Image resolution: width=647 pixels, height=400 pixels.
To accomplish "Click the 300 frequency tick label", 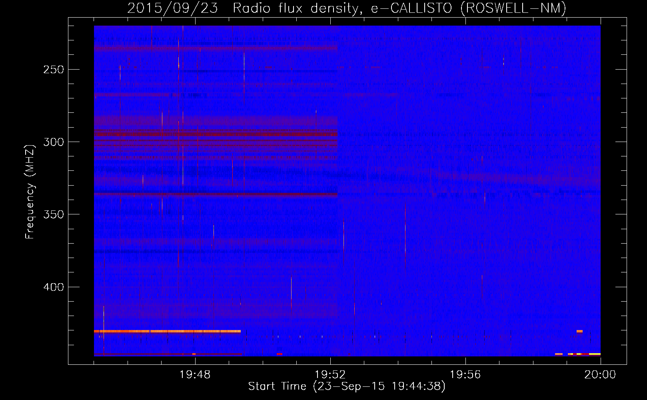I will [54, 142].
